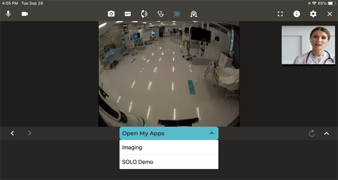The image size is (338, 180).
Task: Go back with the left arrow
Action: click(x=12, y=133)
